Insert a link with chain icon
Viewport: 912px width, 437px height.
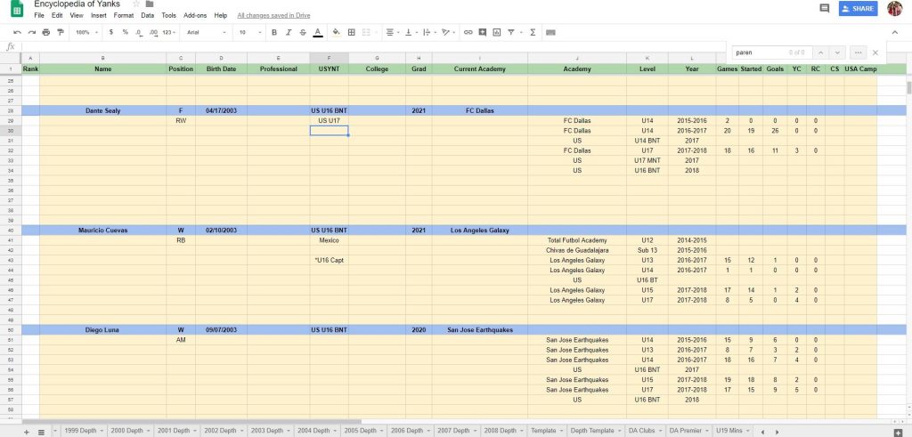coord(468,33)
